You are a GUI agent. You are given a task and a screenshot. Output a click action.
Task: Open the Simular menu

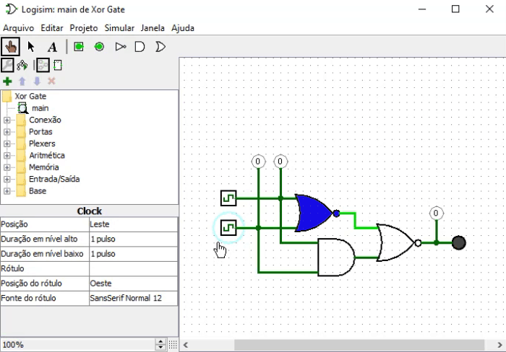tap(119, 28)
